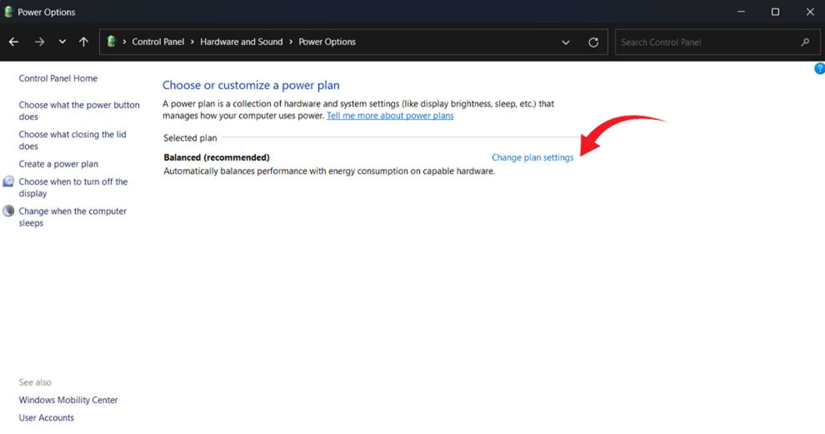Click the search magnifier icon

pos(805,42)
